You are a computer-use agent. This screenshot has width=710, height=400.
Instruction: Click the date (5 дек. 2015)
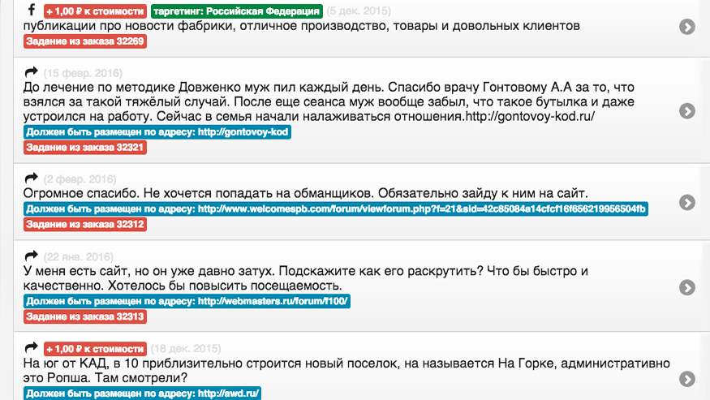click(x=359, y=11)
